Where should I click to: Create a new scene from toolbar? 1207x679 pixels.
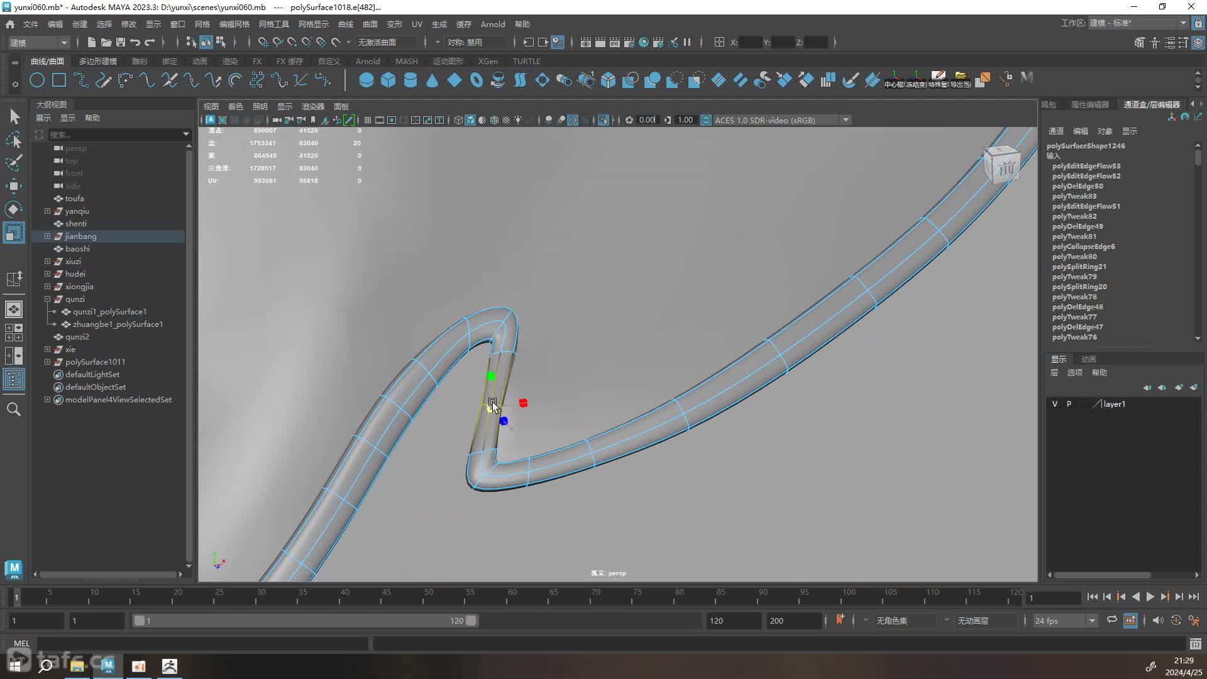pos(91,42)
